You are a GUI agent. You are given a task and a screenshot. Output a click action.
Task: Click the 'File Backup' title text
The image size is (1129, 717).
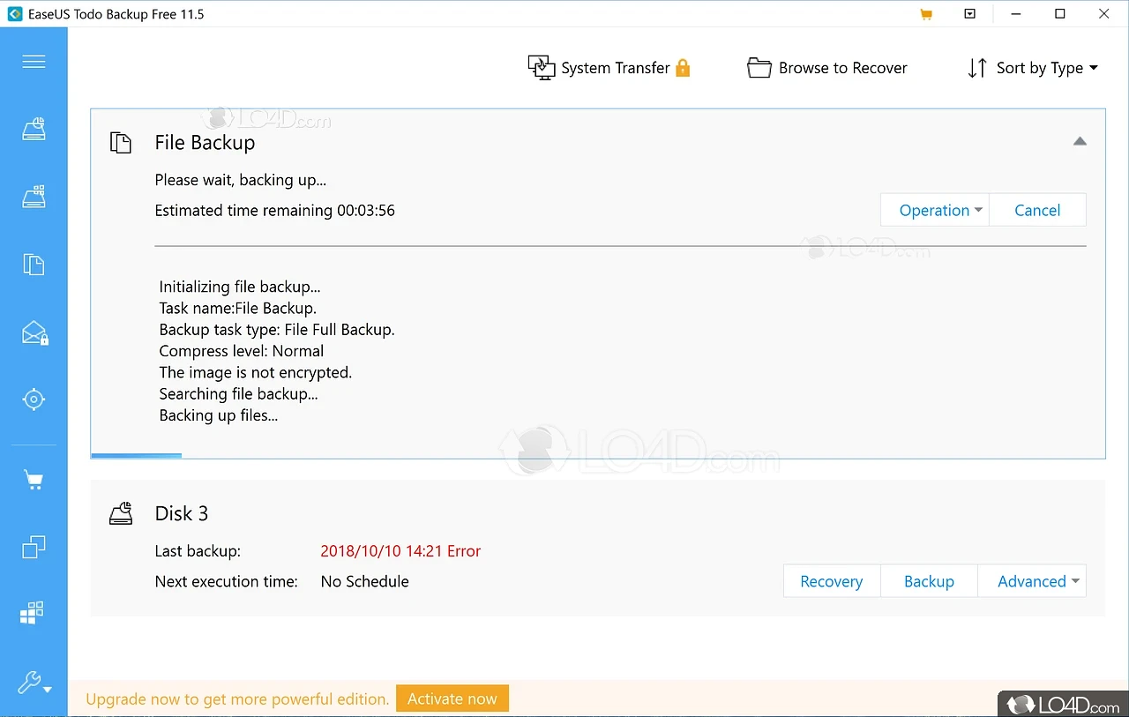(x=205, y=143)
